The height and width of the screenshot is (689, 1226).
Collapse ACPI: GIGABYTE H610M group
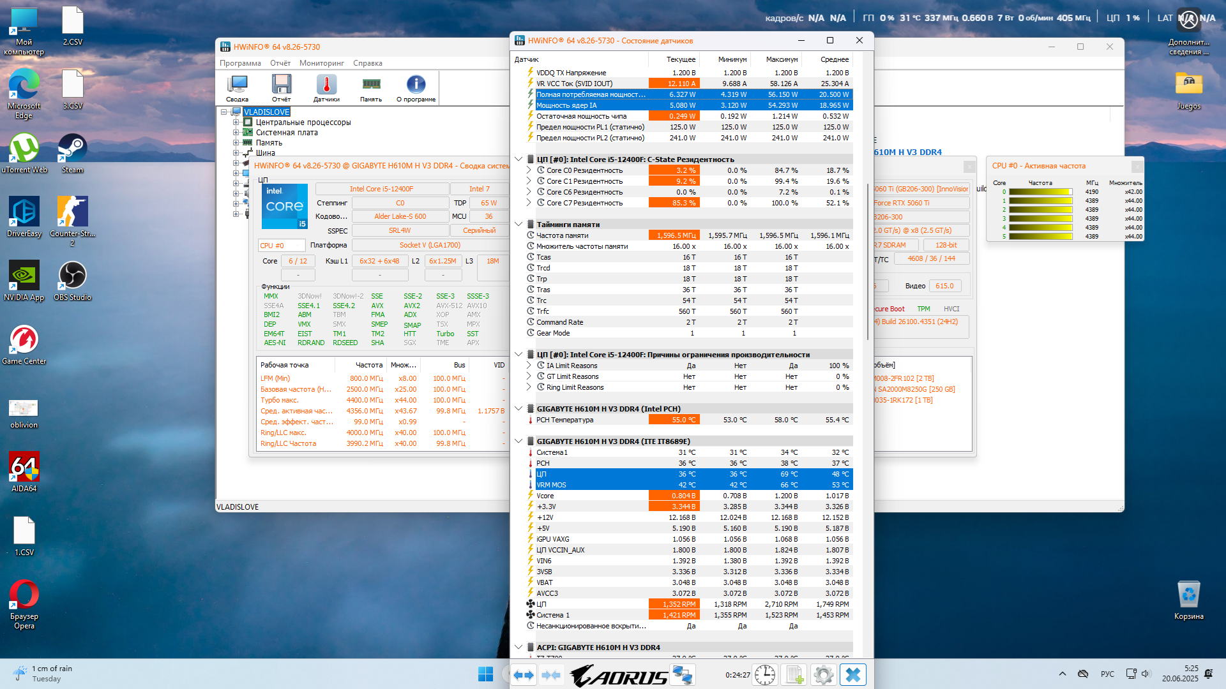click(518, 648)
